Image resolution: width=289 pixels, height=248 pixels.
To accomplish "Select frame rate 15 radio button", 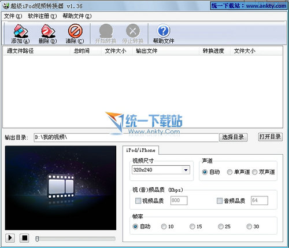I will tap(192, 227).
